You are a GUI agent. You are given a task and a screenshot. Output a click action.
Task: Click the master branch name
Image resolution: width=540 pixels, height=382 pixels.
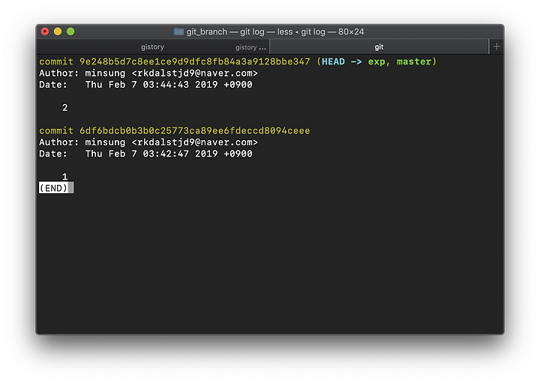pos(414,61)
